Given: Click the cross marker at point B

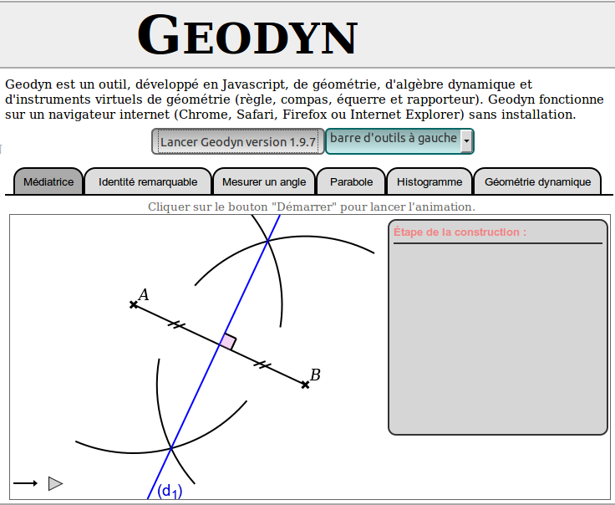Looking at the screenshot, I should tap(305, 385).
